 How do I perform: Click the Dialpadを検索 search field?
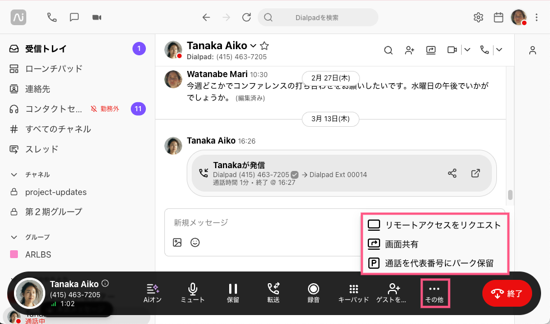click(x=318, y=17)
